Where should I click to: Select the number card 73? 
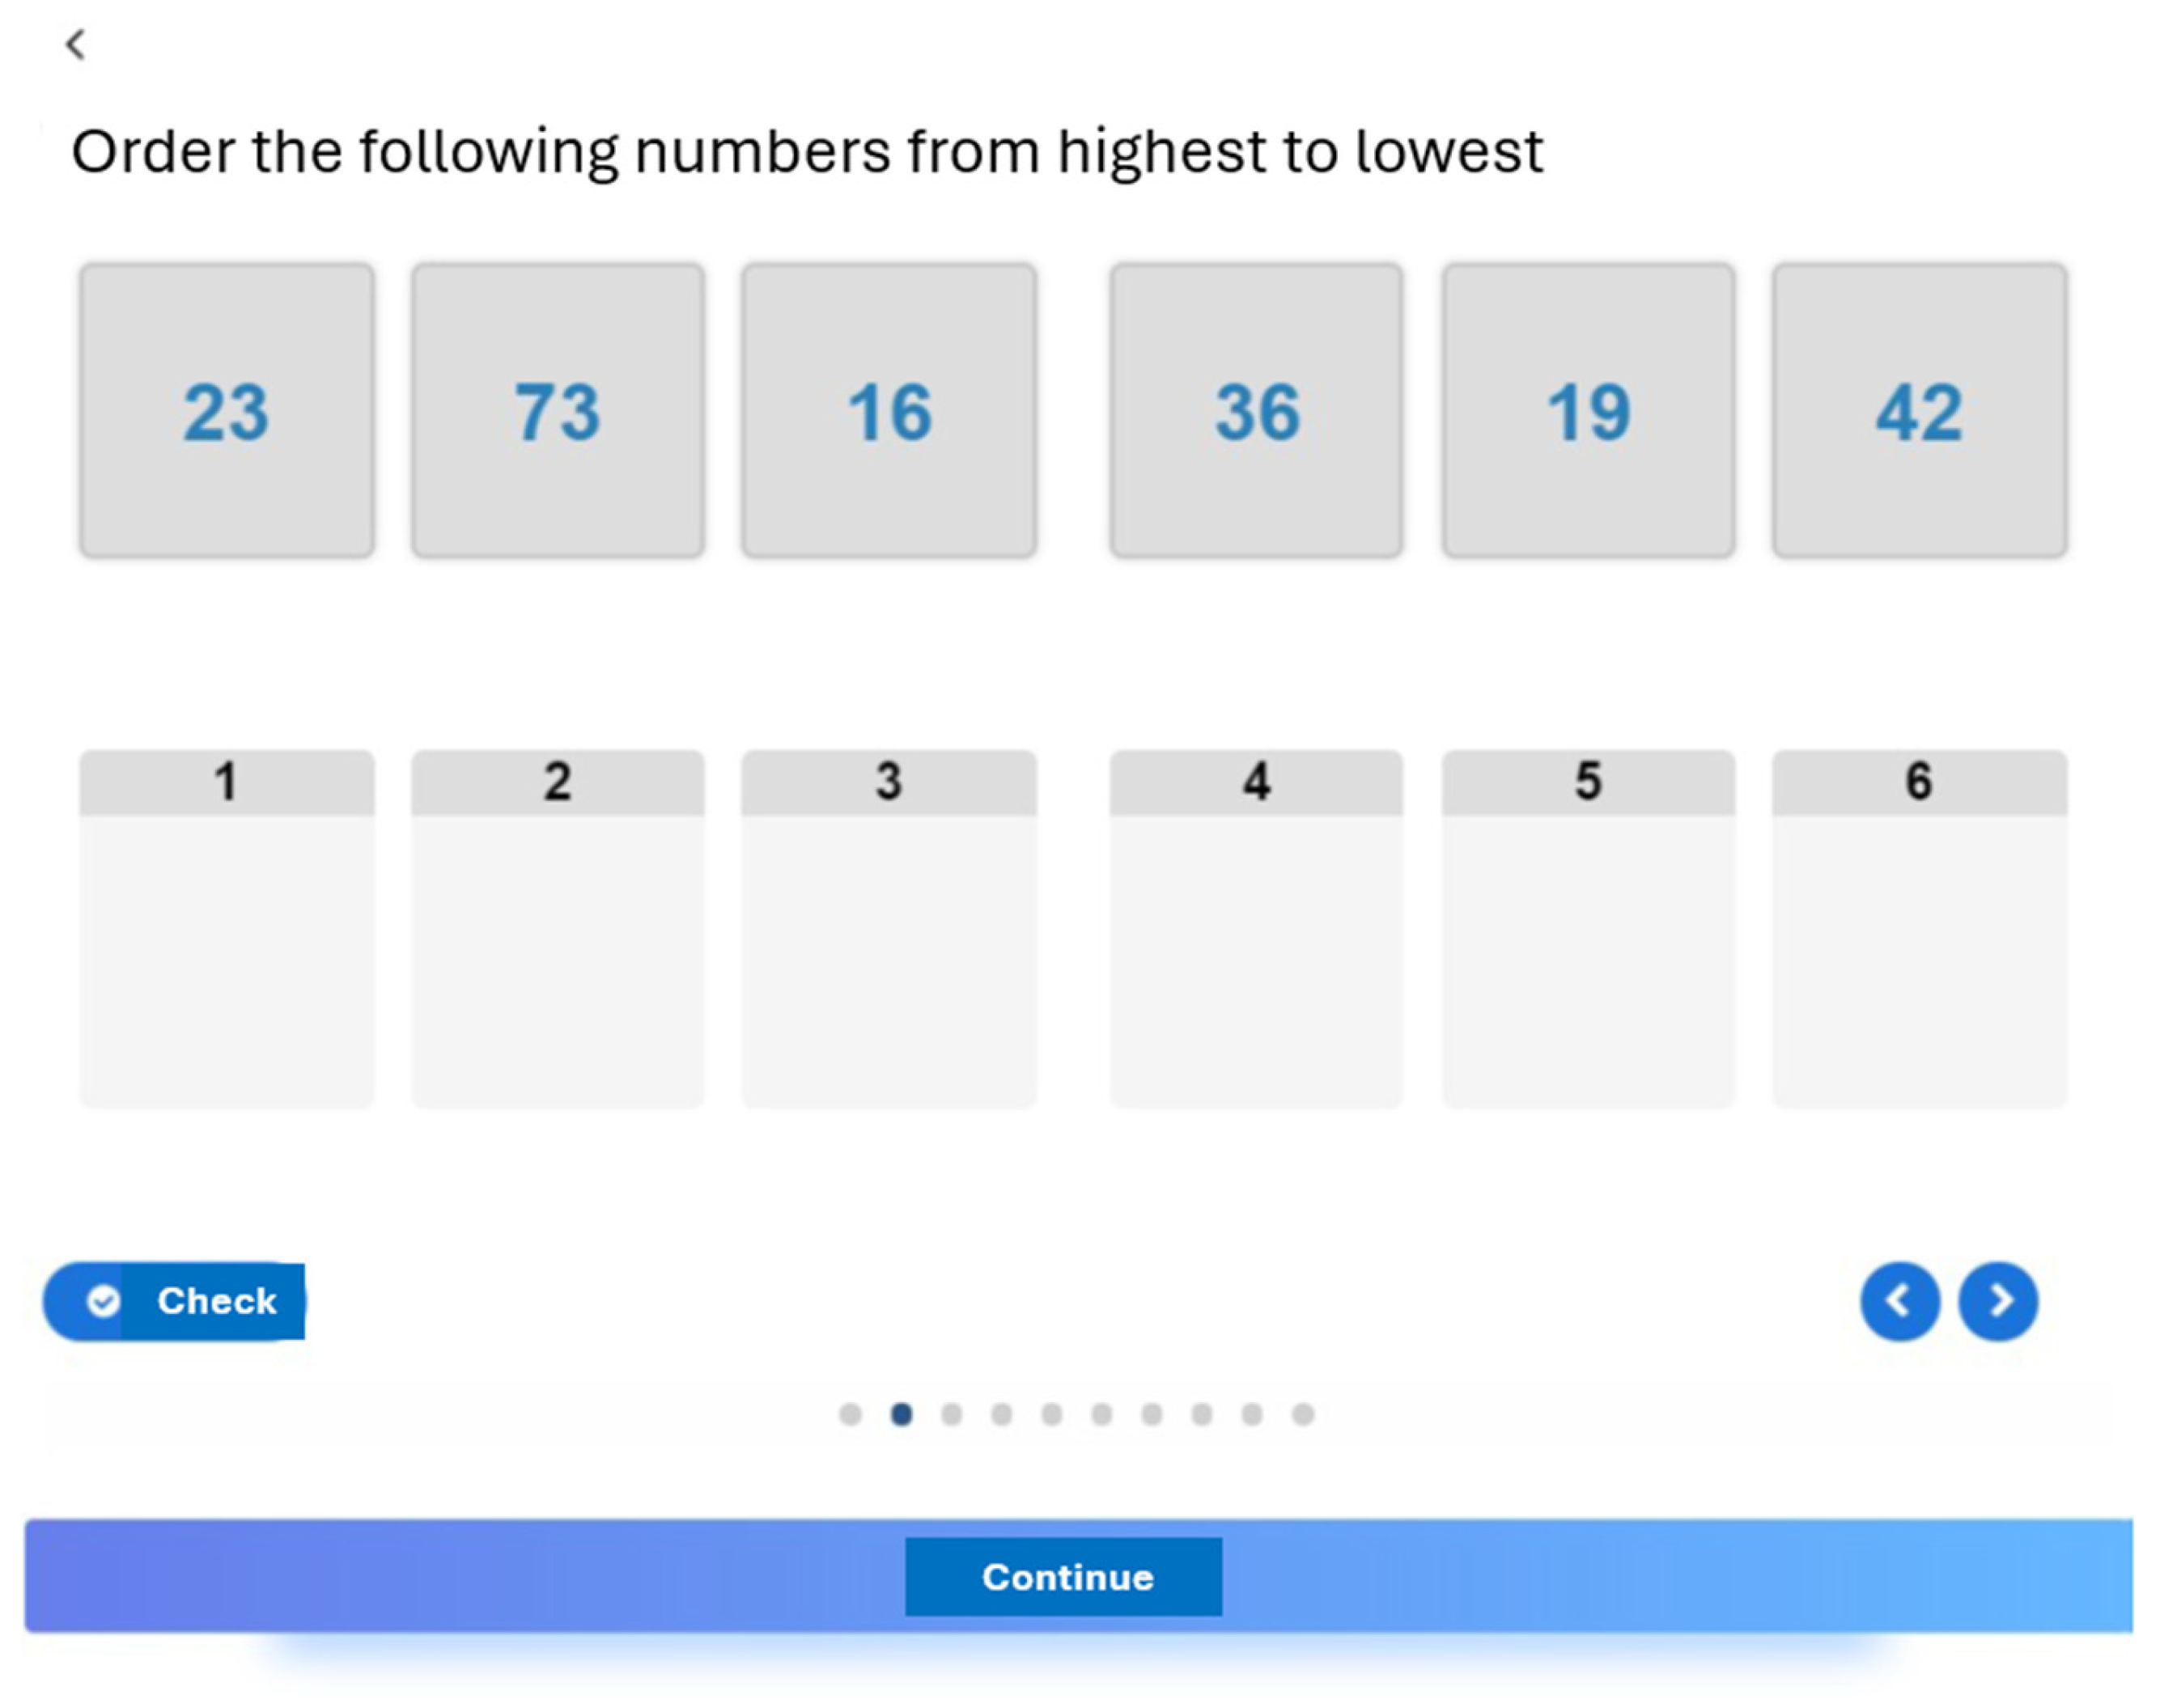point(558,411)
